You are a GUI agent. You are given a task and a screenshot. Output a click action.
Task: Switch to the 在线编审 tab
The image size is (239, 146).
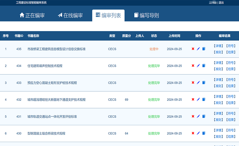click(x=70, y=15)
